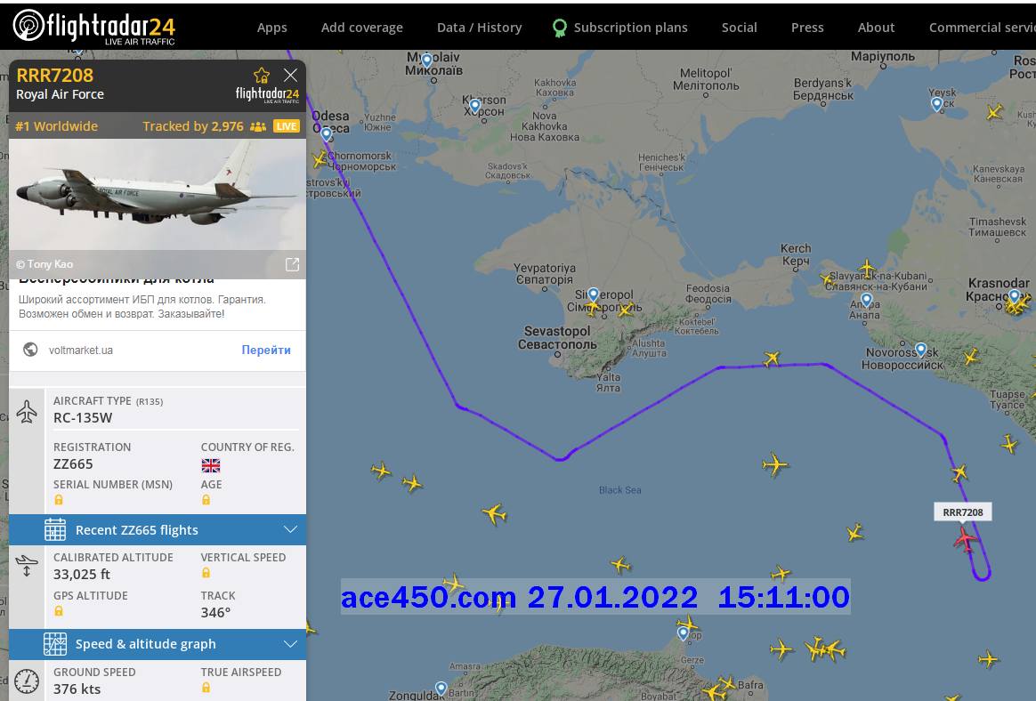Open the Data / History menu
Viewport: 1036px width, 701px height.
click(x=479, y=28)
